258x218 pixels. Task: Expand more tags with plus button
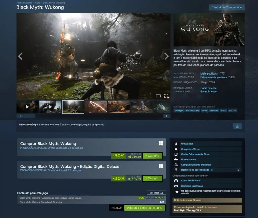click(235, 111)
